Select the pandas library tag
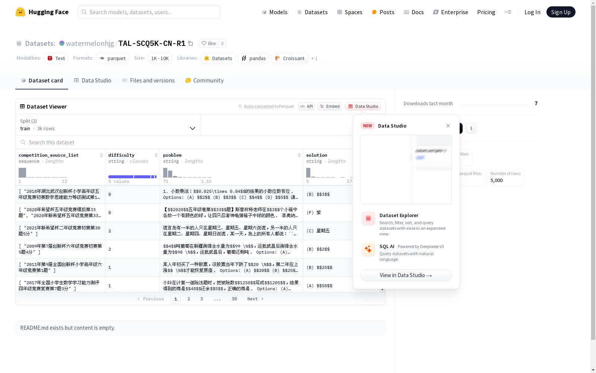The width and height of the screenshot is (596, 373). coord(254,58)
